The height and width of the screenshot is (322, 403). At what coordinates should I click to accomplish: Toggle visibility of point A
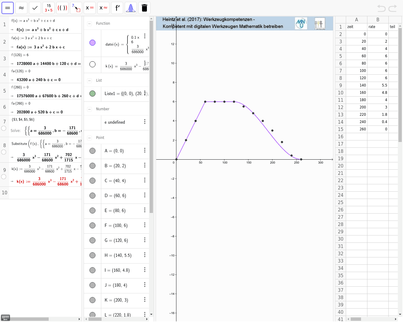tap(92, 151)
